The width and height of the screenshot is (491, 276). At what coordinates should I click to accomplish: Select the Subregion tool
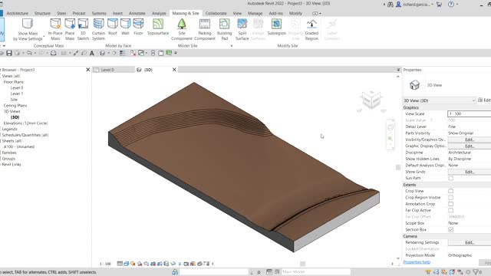coord(276,27)
